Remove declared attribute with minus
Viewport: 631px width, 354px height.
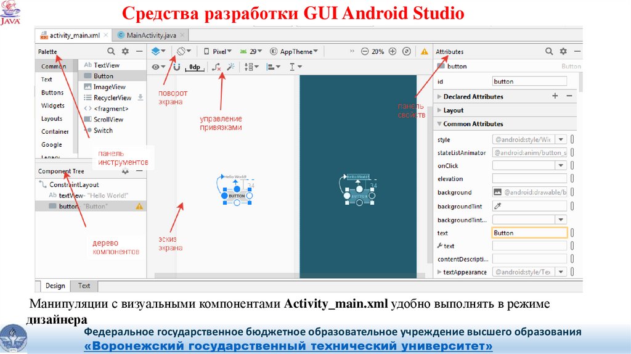click(x=569, y=96)
